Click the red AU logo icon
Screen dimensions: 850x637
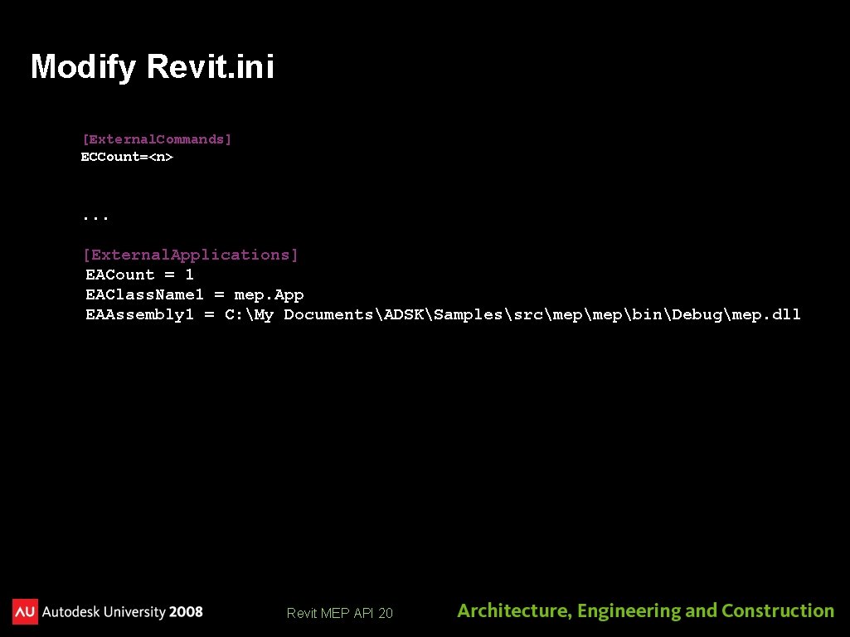coord(25,611)
